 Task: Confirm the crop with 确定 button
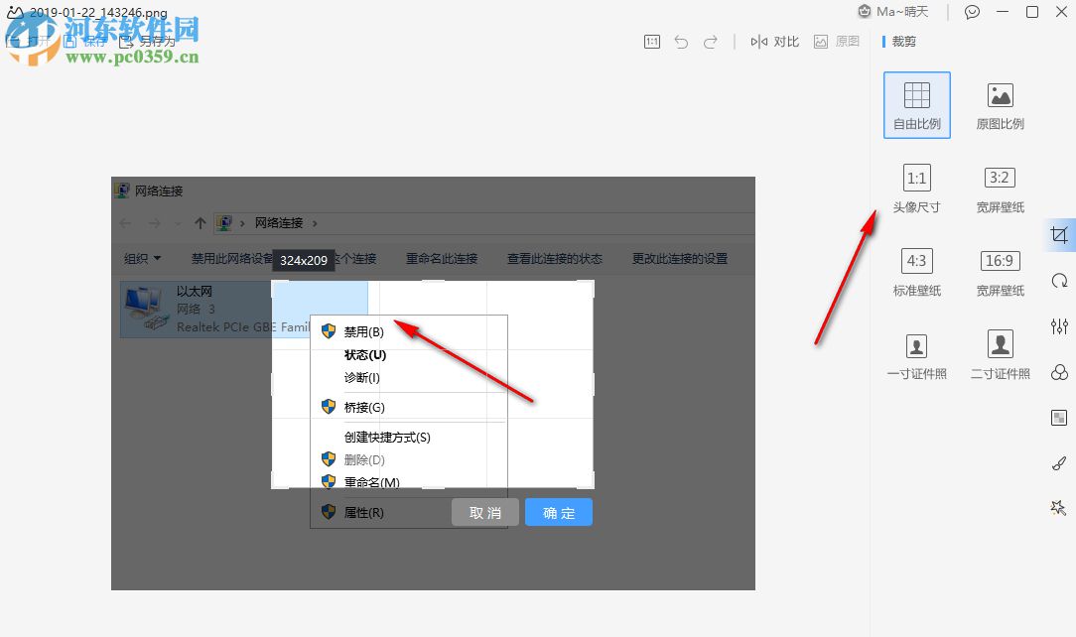(x=558, y=512)
